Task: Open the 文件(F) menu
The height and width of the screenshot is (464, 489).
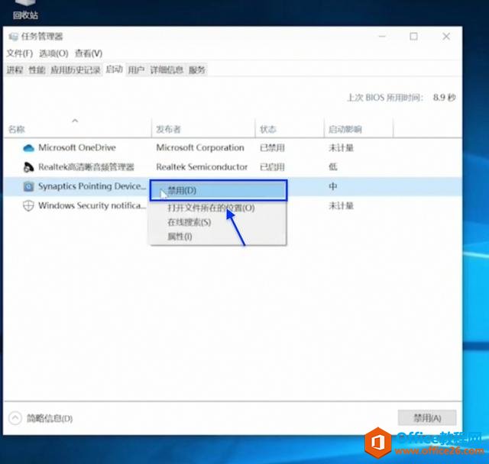Action: [x=20, y=53]
